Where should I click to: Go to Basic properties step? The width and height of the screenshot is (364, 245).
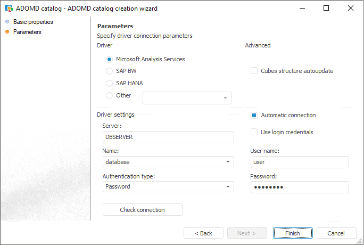coord(33,22)
